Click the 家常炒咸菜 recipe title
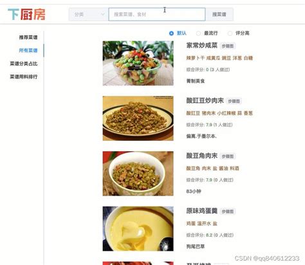The height and width of the screenshot is (265, 305). 202,46
